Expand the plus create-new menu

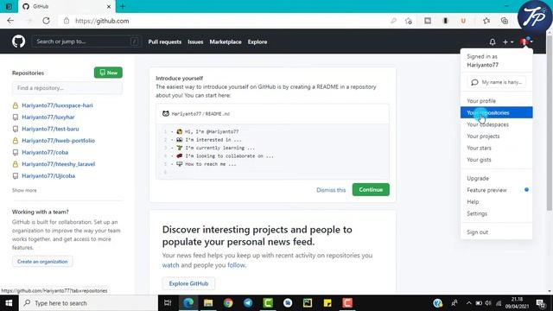[x=508, y=42]
